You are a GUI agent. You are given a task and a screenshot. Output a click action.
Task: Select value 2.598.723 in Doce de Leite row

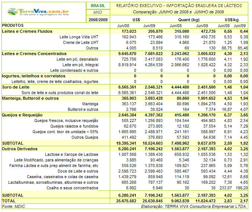click(127, 171)
